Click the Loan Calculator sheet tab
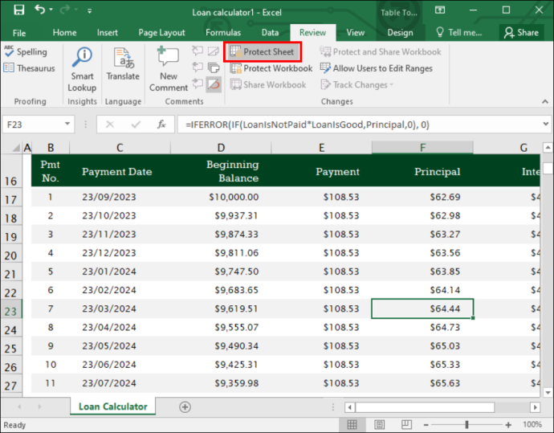Image resolution: width=554 pixels, height=433 pixels. (112, 406)
